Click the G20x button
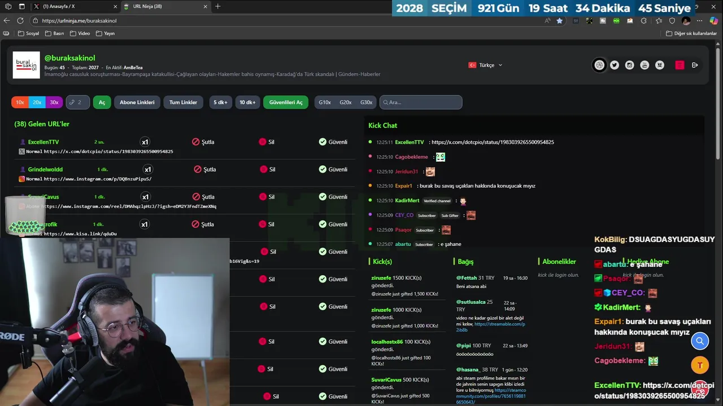Viewport: 723px width, 406px height. tap(346, 102)
